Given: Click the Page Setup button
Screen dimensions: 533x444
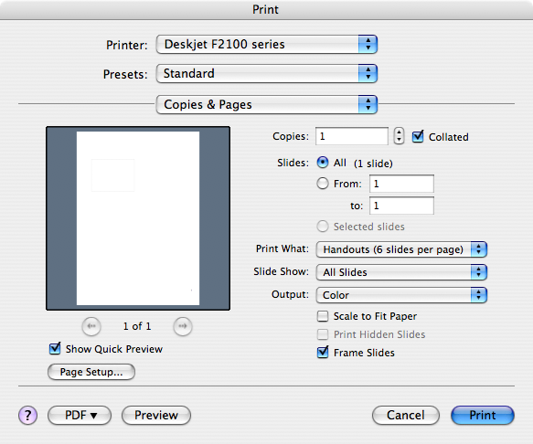Looking at the screenshot, I should pyautogui.click(x=91, y=372).
